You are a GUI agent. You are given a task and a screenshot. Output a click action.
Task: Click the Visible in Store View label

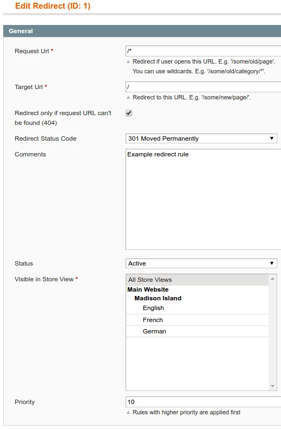coord(44,279)
